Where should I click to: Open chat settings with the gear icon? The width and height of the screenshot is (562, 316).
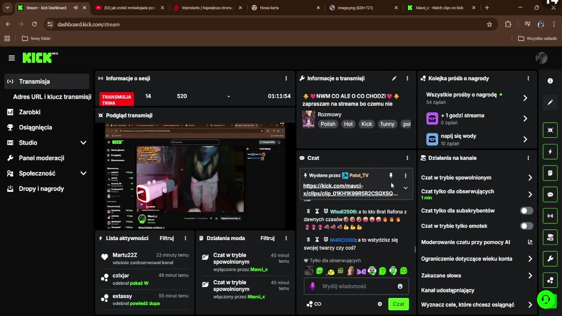380,304
